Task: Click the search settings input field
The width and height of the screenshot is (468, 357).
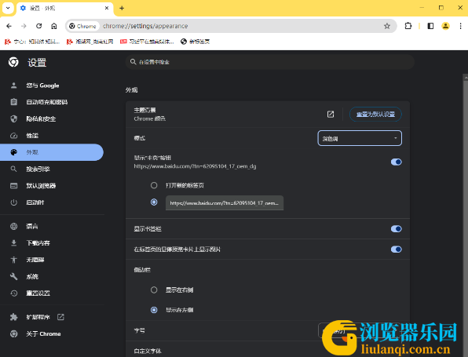Action: [270, 62]
